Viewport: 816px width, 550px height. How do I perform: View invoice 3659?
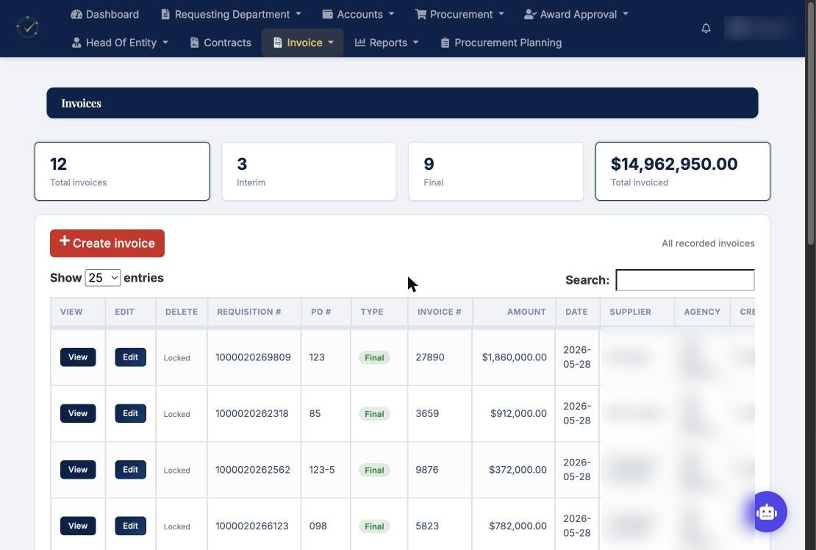[78, 413]
